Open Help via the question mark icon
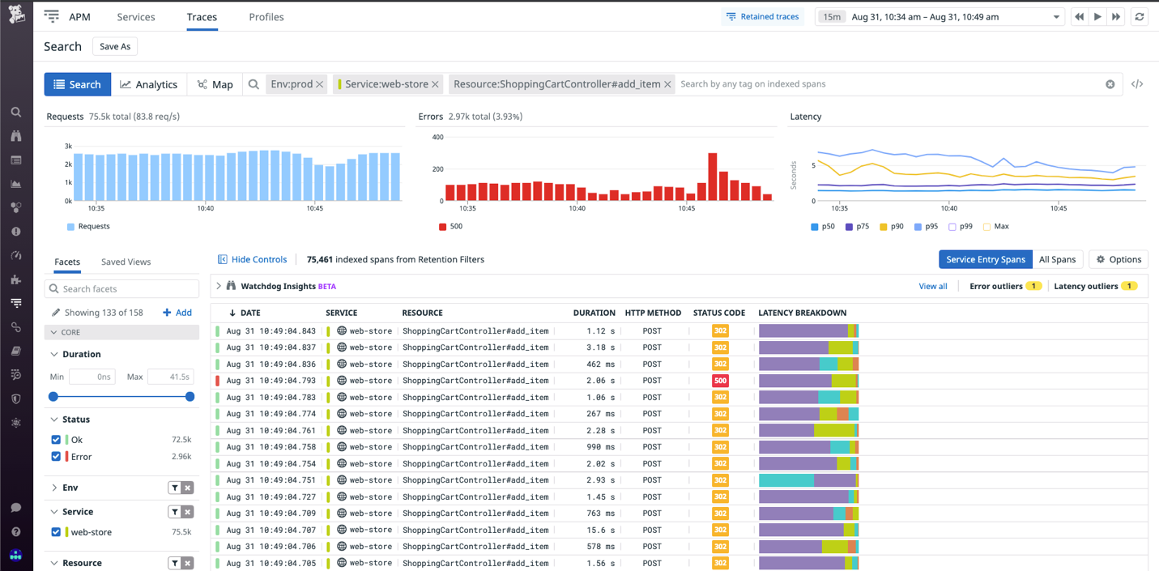Screen dimensions: 1159x571 click(15, 531)
